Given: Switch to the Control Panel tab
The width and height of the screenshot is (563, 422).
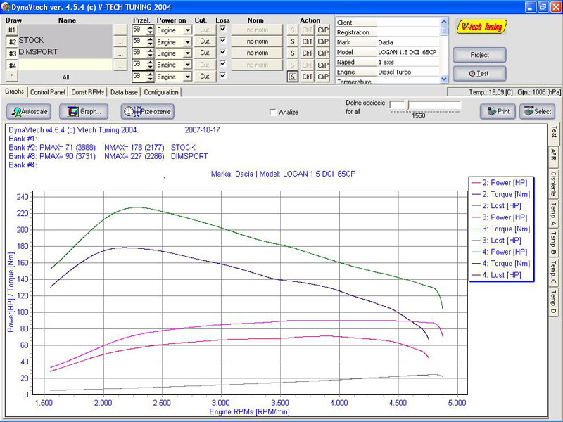Looking at the screenshot, I should [48, 92].
